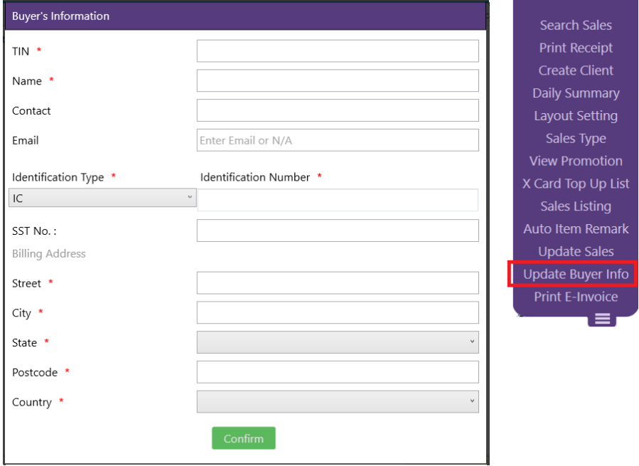Select Print E-Invoice menu item
Image resolution: width=639 pixels, height=466 pixels.
point(576,297)
